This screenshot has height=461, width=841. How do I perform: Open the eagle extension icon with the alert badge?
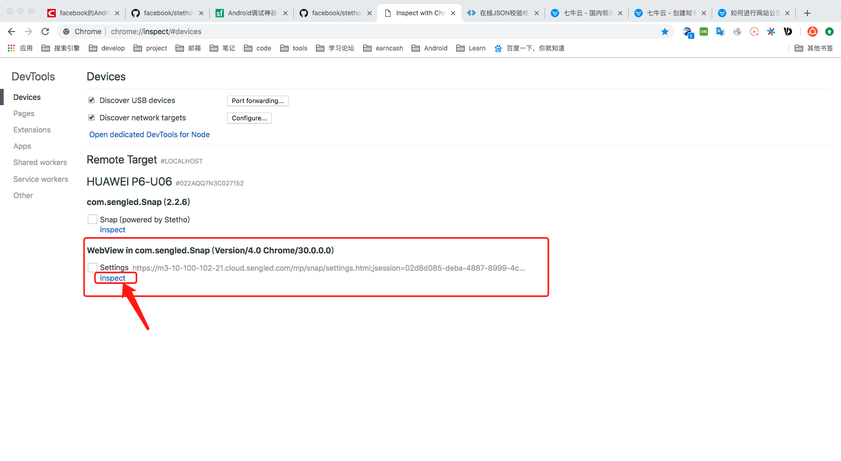point(688,32)
